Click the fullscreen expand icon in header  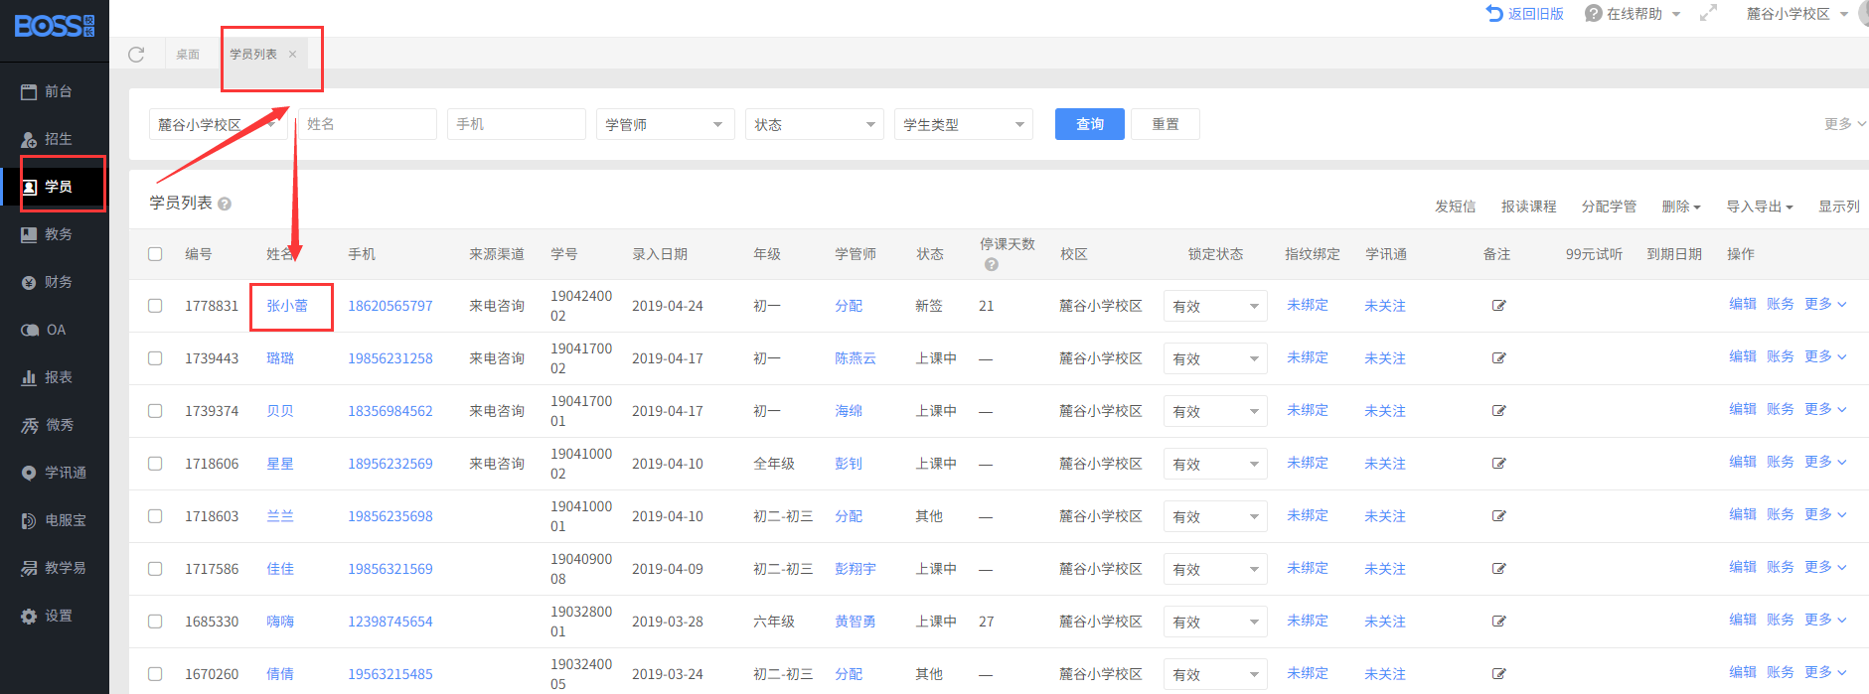point(1708,14)
